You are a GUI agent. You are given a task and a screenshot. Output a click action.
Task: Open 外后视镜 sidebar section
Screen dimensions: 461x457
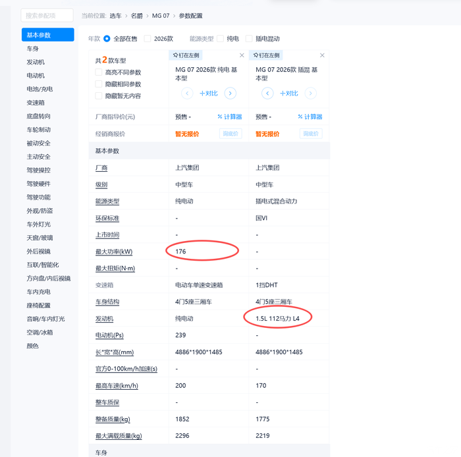tap(38, 252)
